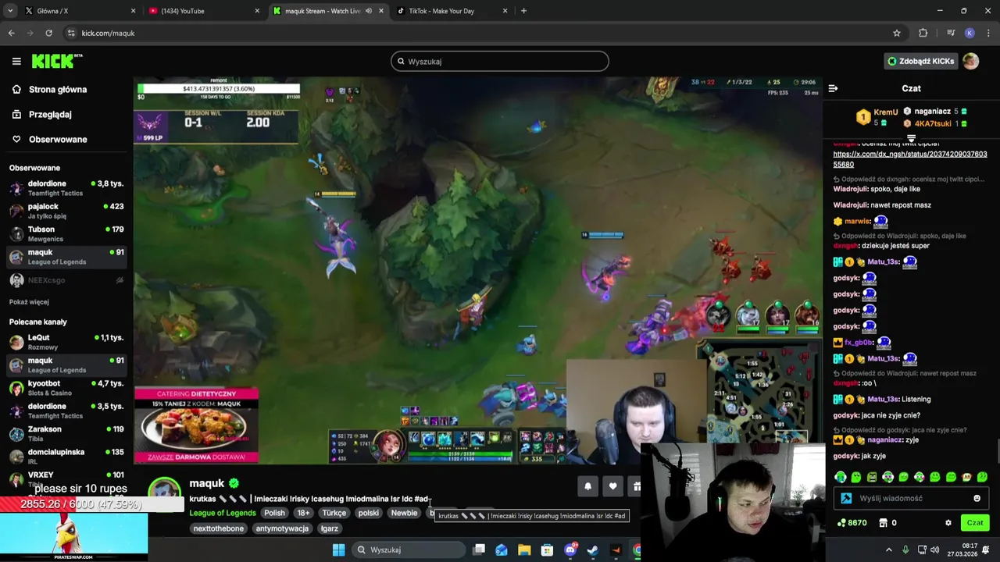Click the Zdobądź KICKs button
The image size is (1000, 562).
(x=920, y=61)
